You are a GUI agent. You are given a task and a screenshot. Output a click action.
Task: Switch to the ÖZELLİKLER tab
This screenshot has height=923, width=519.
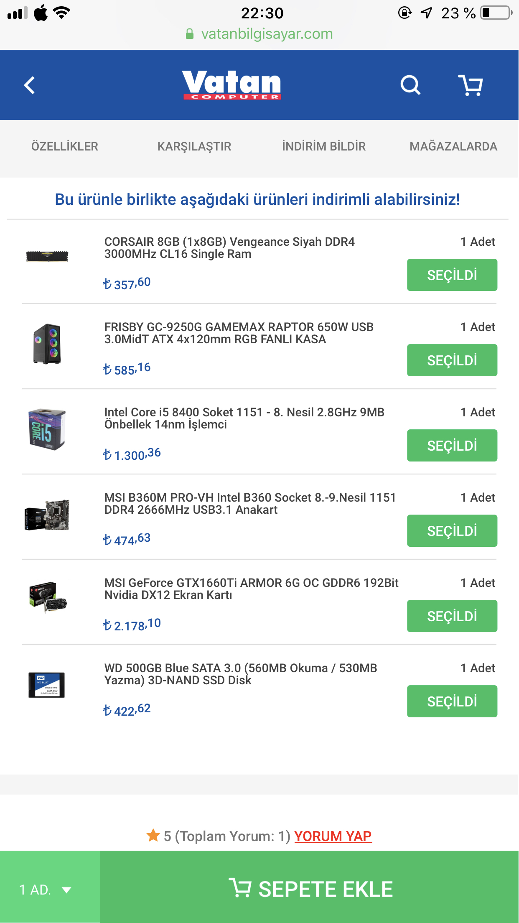pyautogui.click(x=65, y=146)
